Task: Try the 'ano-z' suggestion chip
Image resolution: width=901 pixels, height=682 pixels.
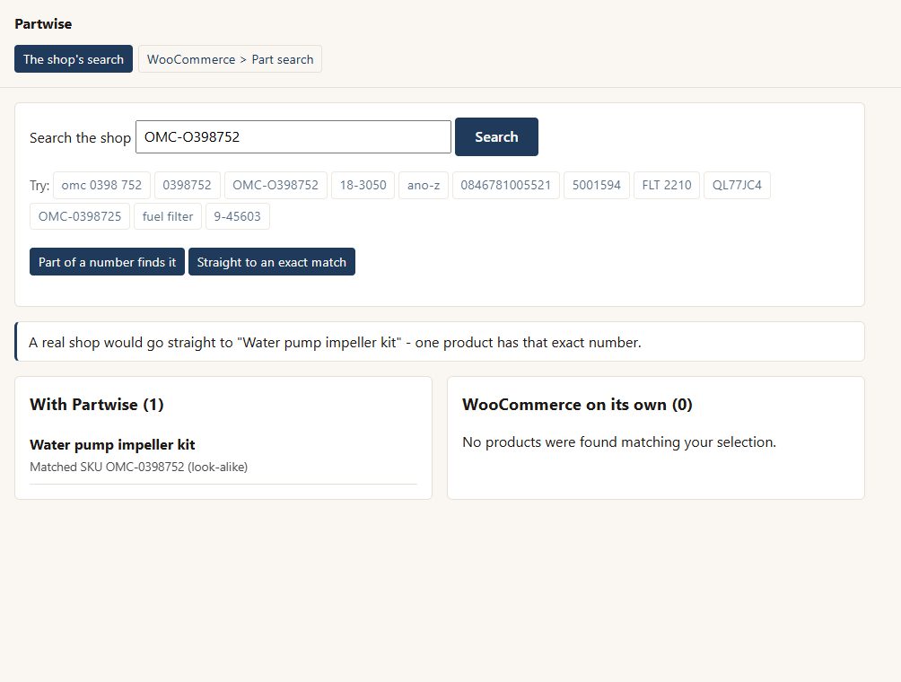Action: (x=424, y=185)
